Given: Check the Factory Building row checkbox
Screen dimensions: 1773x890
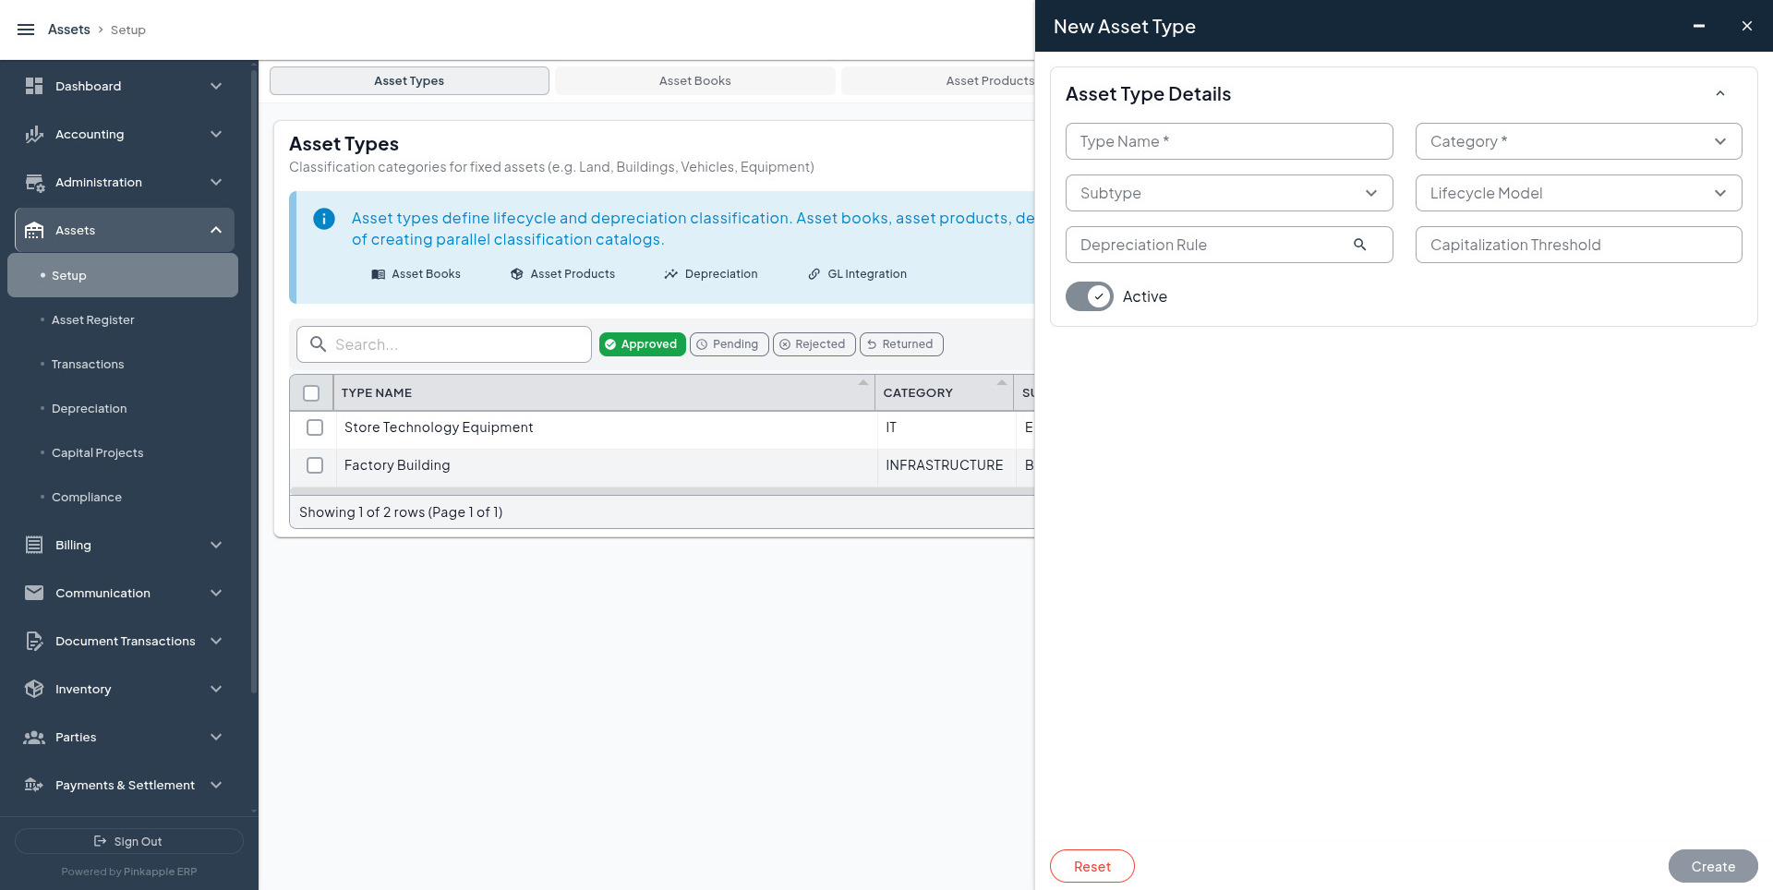Looking at the screenshot, I should pos(315,465).
